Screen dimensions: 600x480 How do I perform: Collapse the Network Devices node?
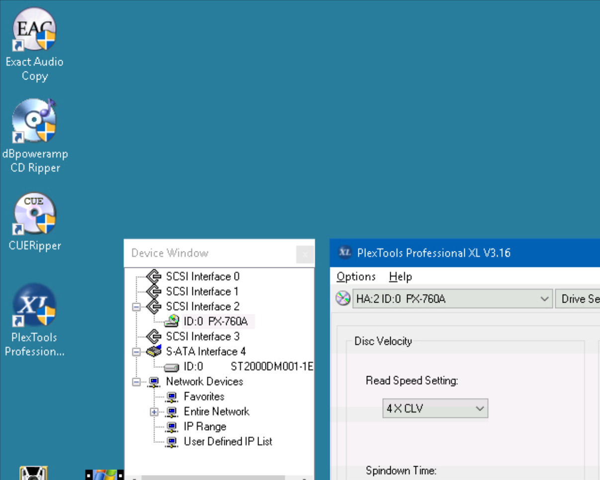(x=136, y=382)
